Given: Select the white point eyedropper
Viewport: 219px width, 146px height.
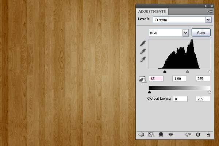Looking at the screenshot, I should coord(143,59).
